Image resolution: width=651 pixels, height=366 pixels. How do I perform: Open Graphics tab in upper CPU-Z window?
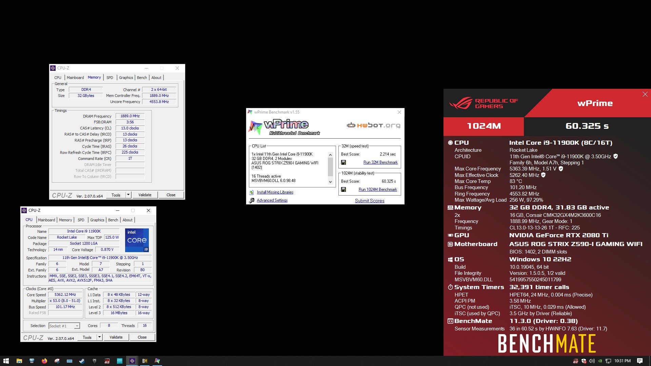[x=126, y=78]
